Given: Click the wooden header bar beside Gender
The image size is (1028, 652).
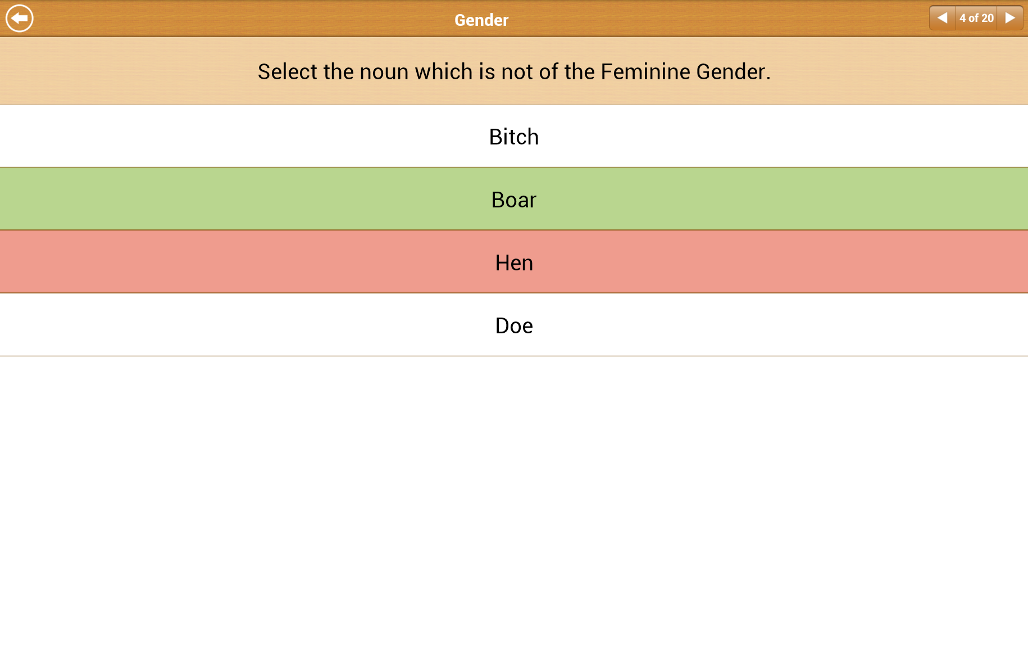Looking at the screenshot, I should coord(702,18).
